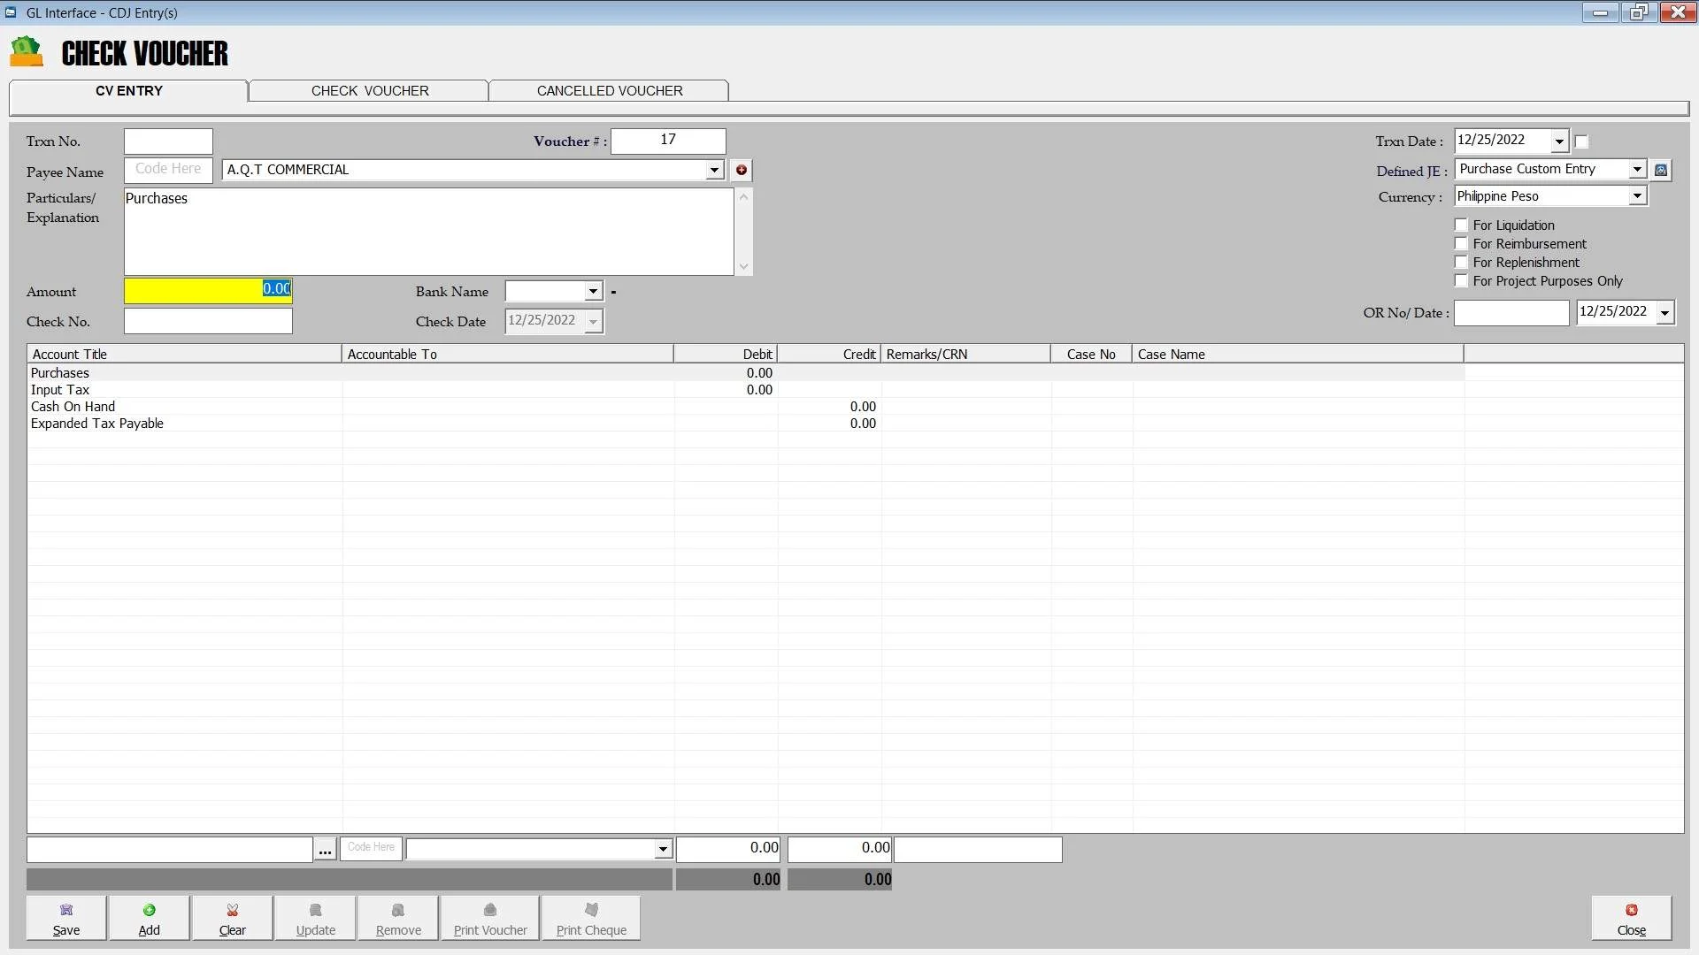Screen dimensions: 1699x955
Task: Expand the Currency dropdown
Action: 1637,196
